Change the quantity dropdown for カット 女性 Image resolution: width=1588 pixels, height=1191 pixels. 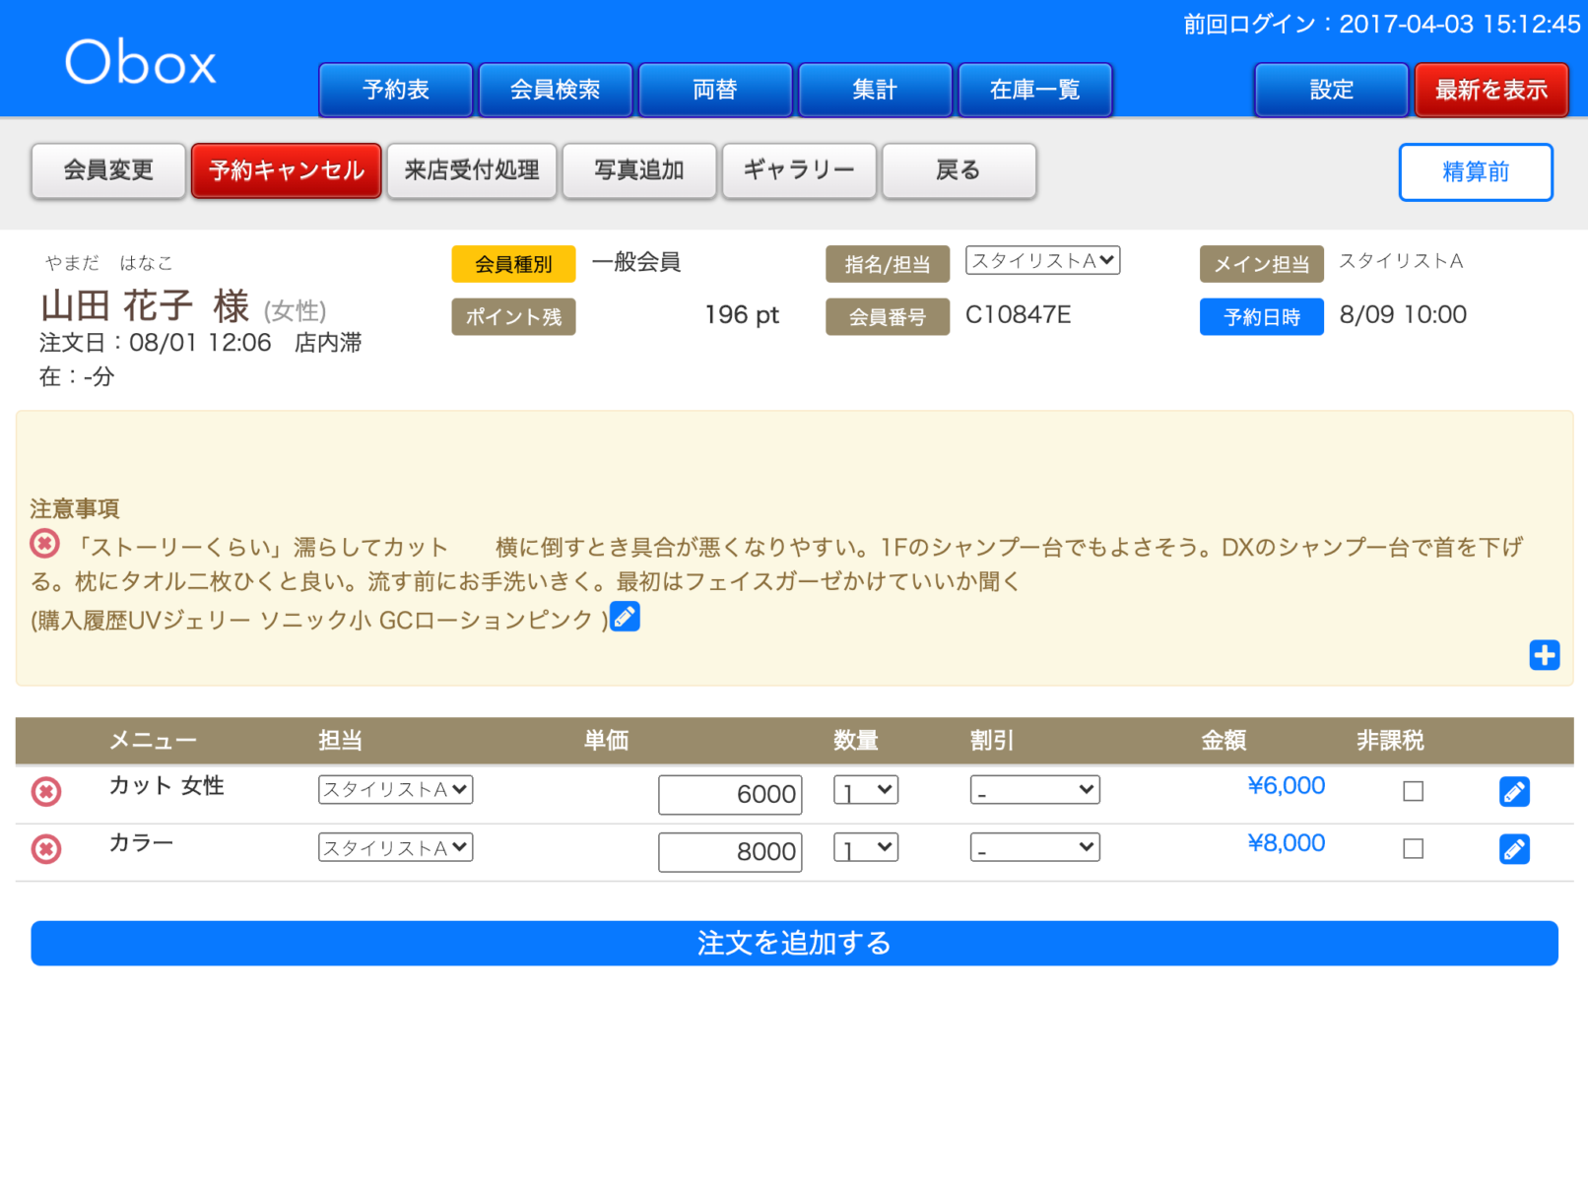pos(865,789)
